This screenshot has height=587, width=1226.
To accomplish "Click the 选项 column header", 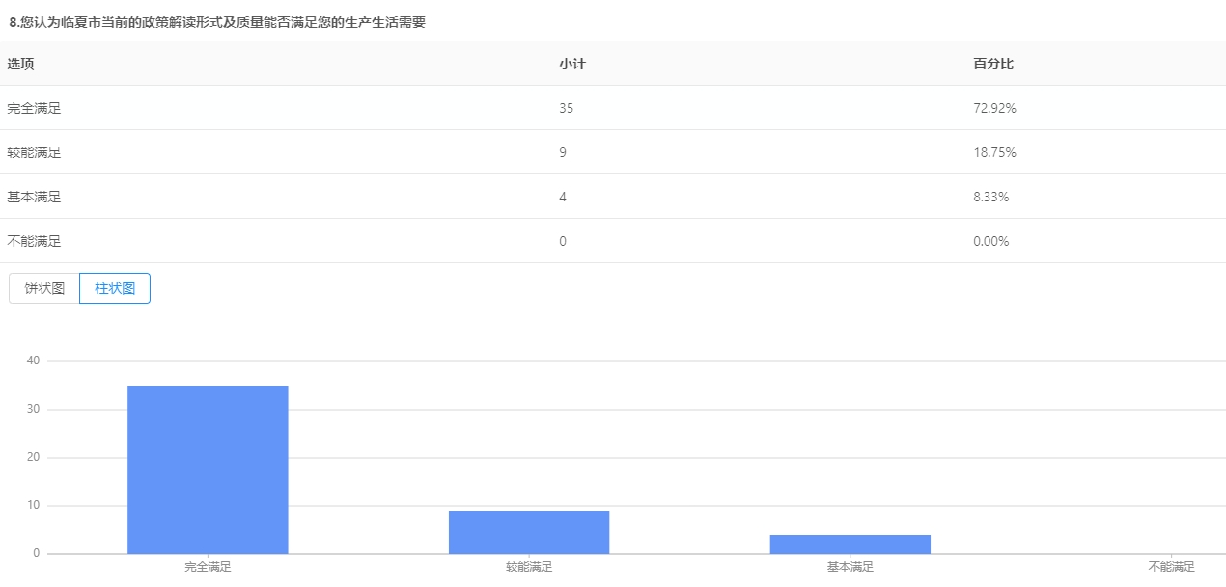I will tap(21, 64).
